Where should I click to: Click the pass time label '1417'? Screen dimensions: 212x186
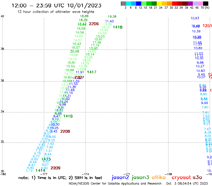click(92, 72)
